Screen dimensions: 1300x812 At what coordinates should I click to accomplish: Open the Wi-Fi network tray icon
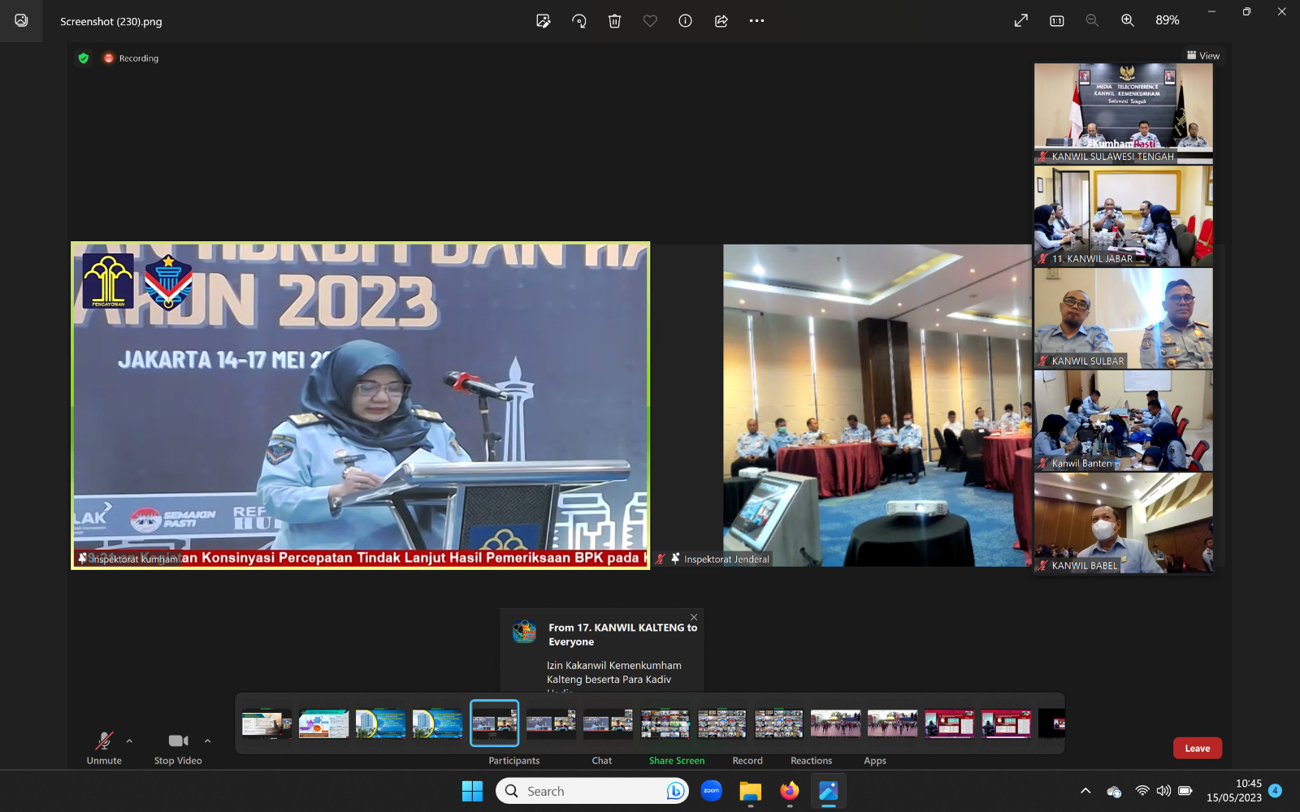[x=1142, y=791]
